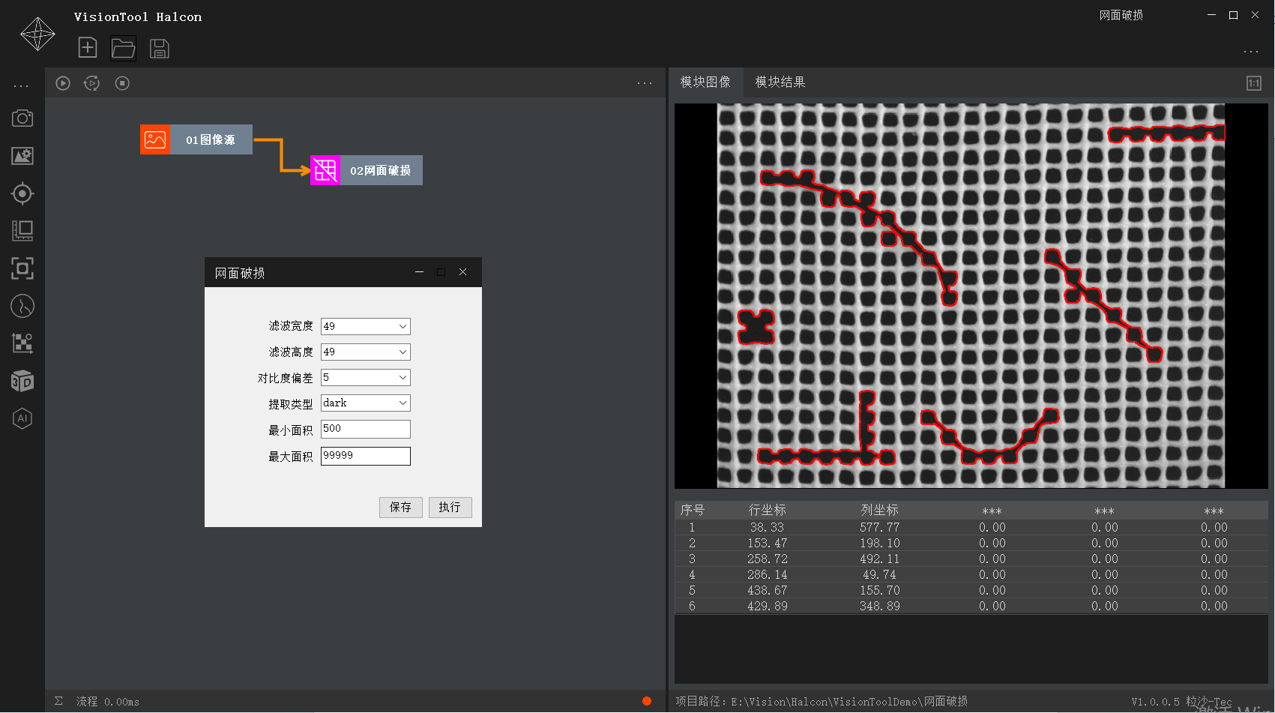The width and height of the screenshot is (1275, 713).
Task: Click the 项目路径 text in status bar
Action: point(822,702)
